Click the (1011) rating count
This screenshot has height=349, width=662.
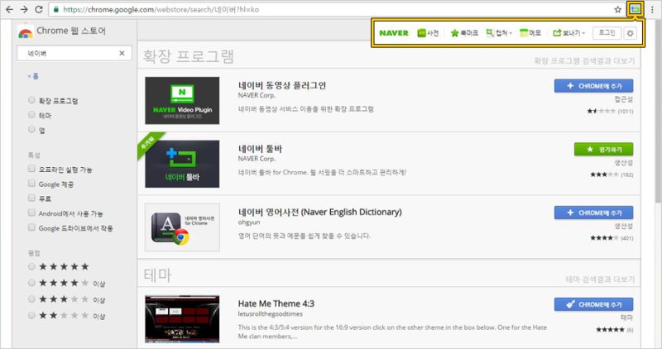coord(626,112)
